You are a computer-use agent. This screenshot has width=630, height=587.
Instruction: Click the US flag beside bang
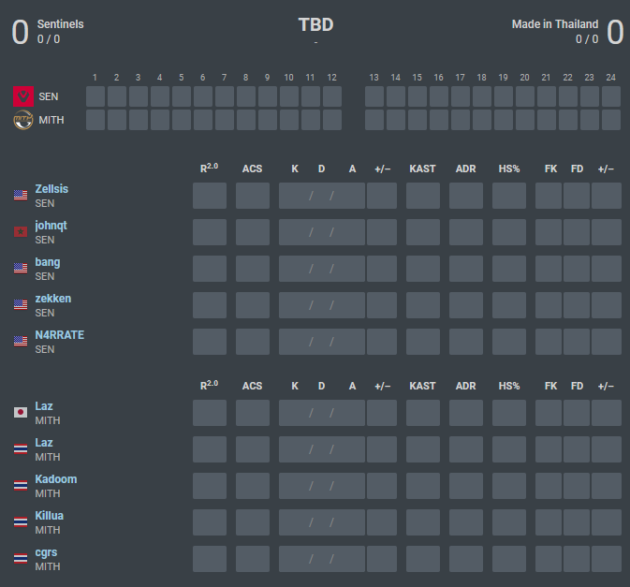pyautogui.click(x=21, y=268)
